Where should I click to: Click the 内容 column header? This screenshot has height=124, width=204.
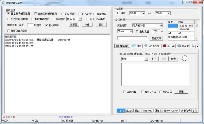click(186, 22)
